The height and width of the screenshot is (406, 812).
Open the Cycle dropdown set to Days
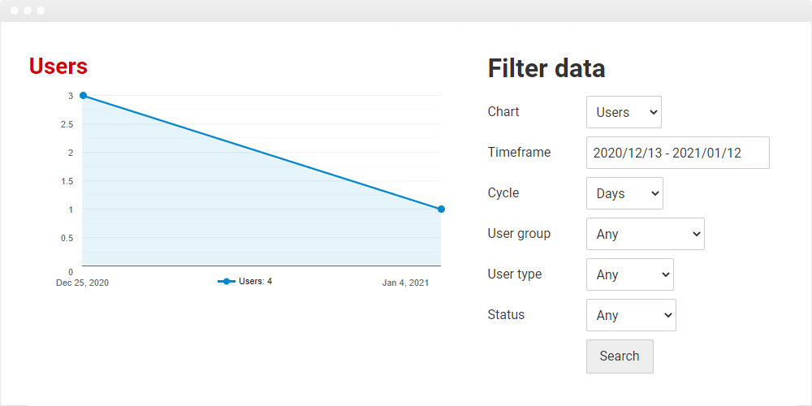tap(624, 193)
